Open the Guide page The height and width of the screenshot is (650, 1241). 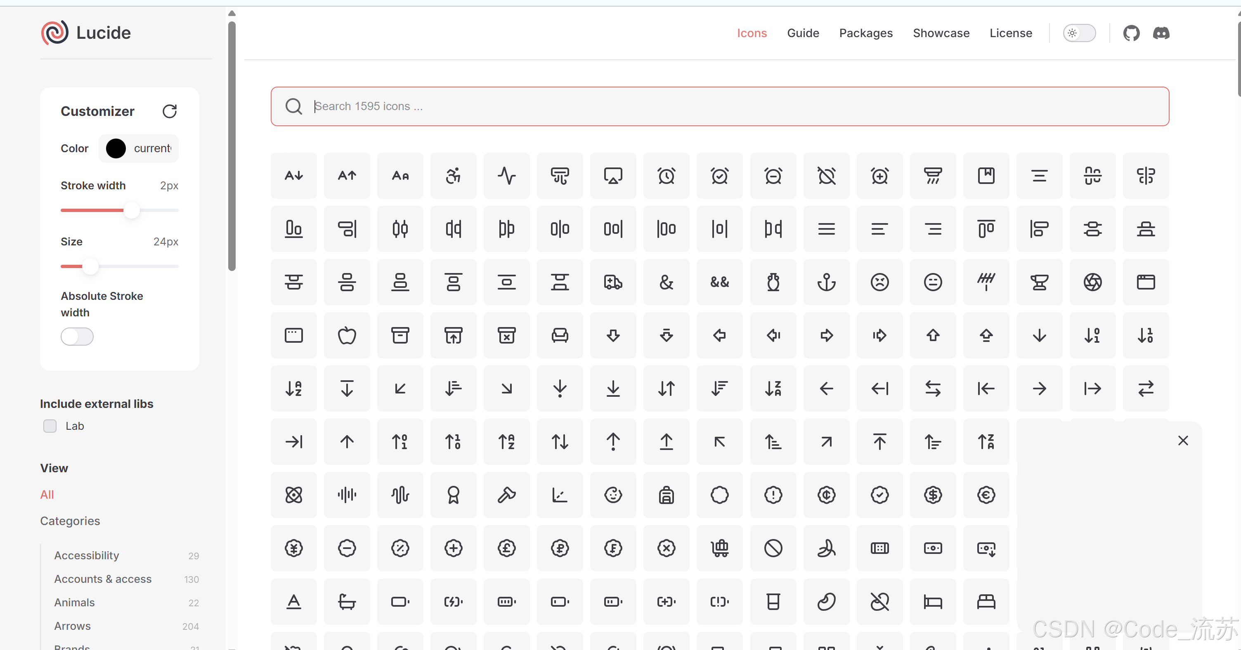(803, 33)
